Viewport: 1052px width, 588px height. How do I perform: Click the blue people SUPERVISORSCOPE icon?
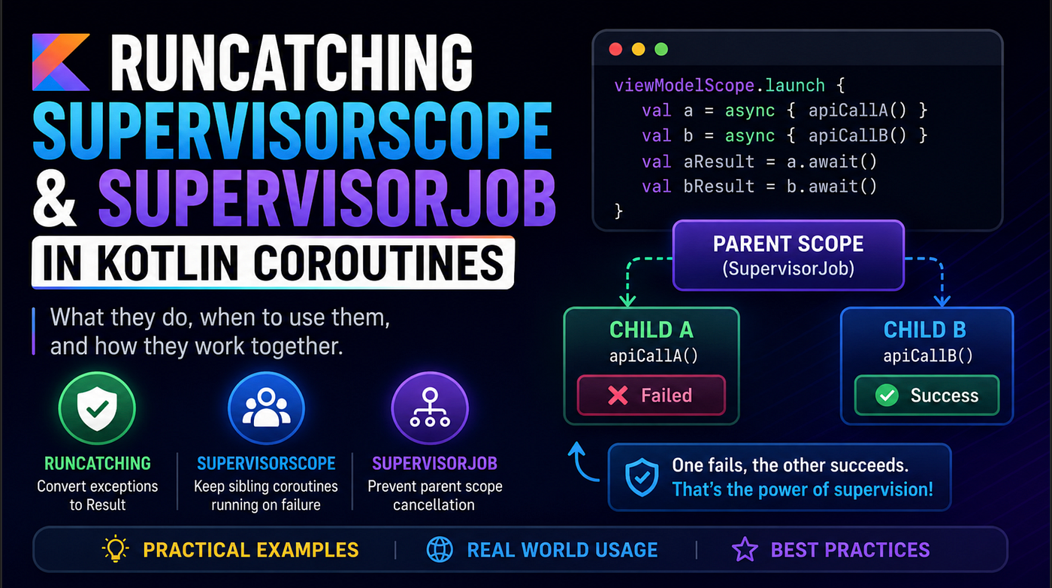(x=266, y=409)
